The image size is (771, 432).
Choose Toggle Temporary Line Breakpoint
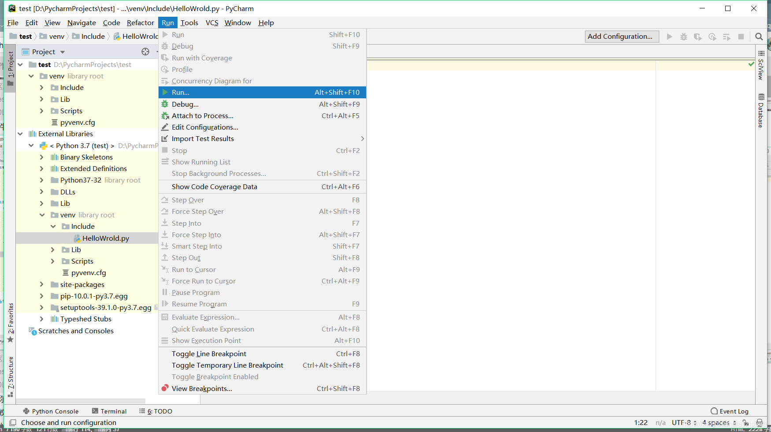pos(262,365)
